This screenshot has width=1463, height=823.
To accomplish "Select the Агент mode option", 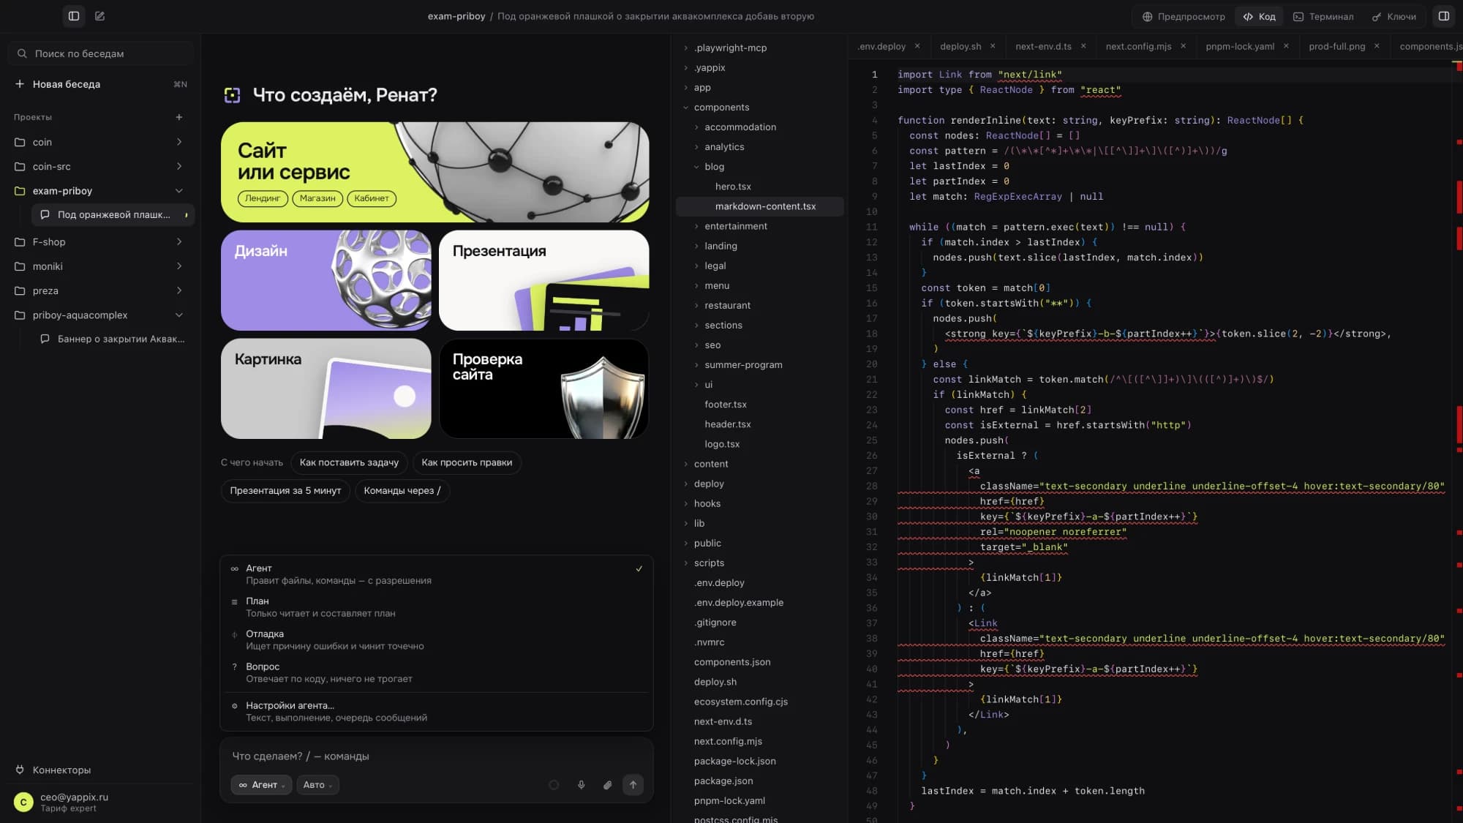I will [436, 574].
